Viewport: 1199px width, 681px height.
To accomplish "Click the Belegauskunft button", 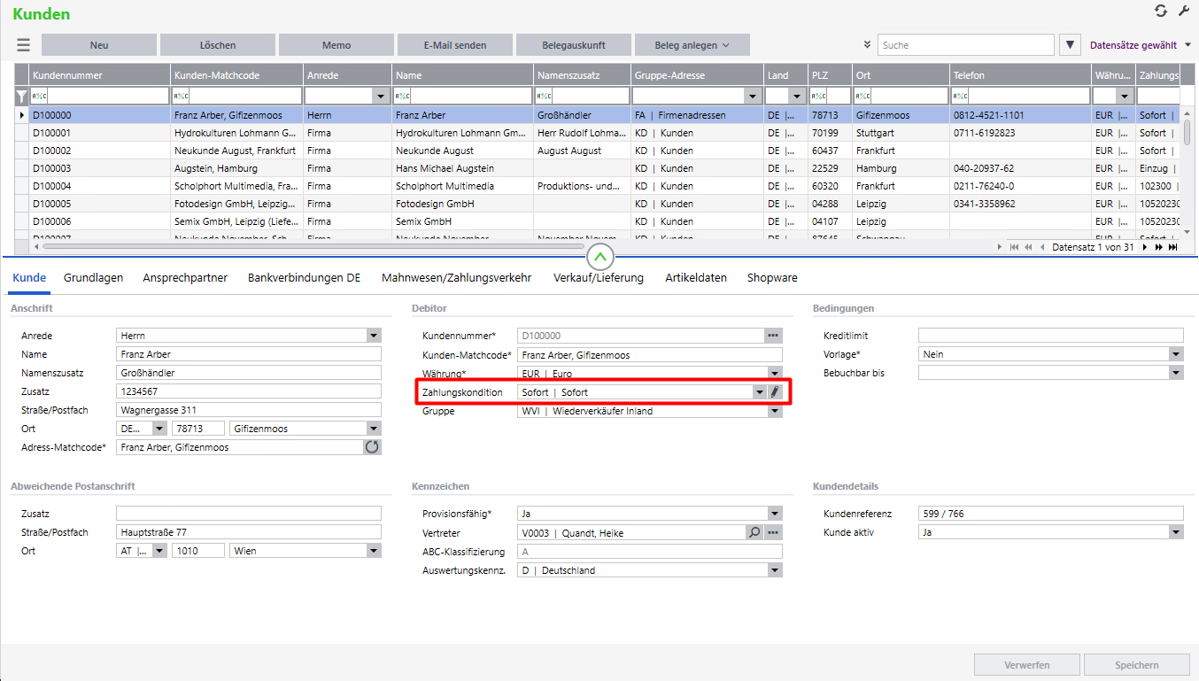I will 574,45.
